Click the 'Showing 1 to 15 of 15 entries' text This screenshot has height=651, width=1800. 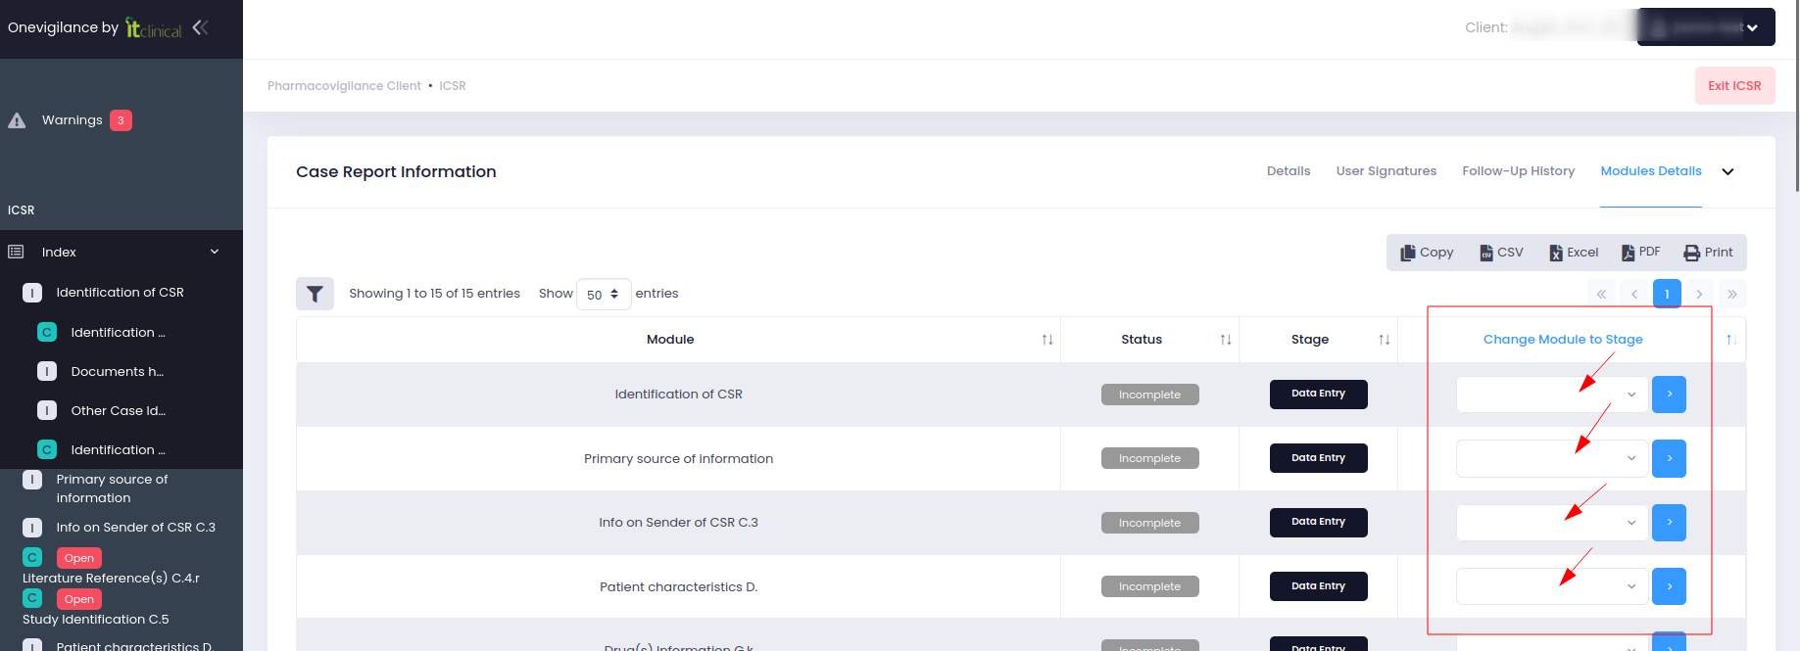coord(434,294)
